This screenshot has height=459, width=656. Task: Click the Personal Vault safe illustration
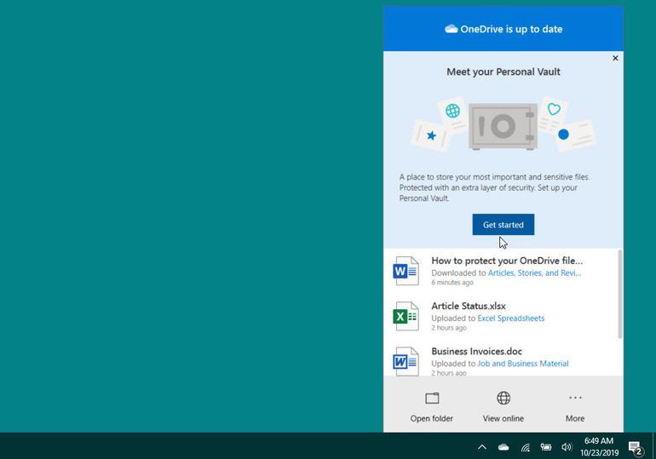(x=503, y=126)
